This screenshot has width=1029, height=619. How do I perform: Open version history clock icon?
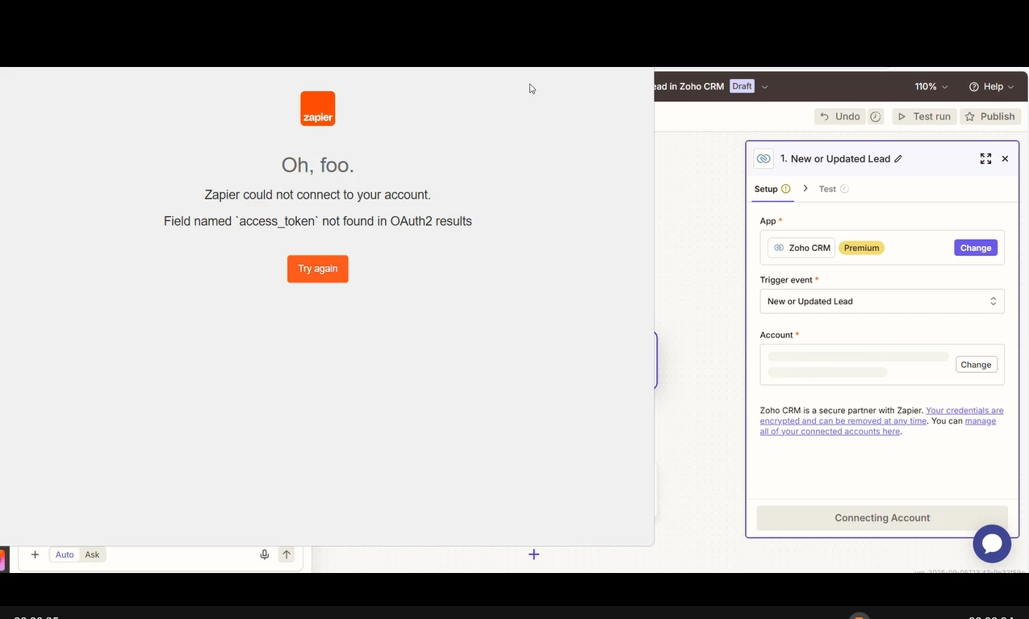click(876, 116)
